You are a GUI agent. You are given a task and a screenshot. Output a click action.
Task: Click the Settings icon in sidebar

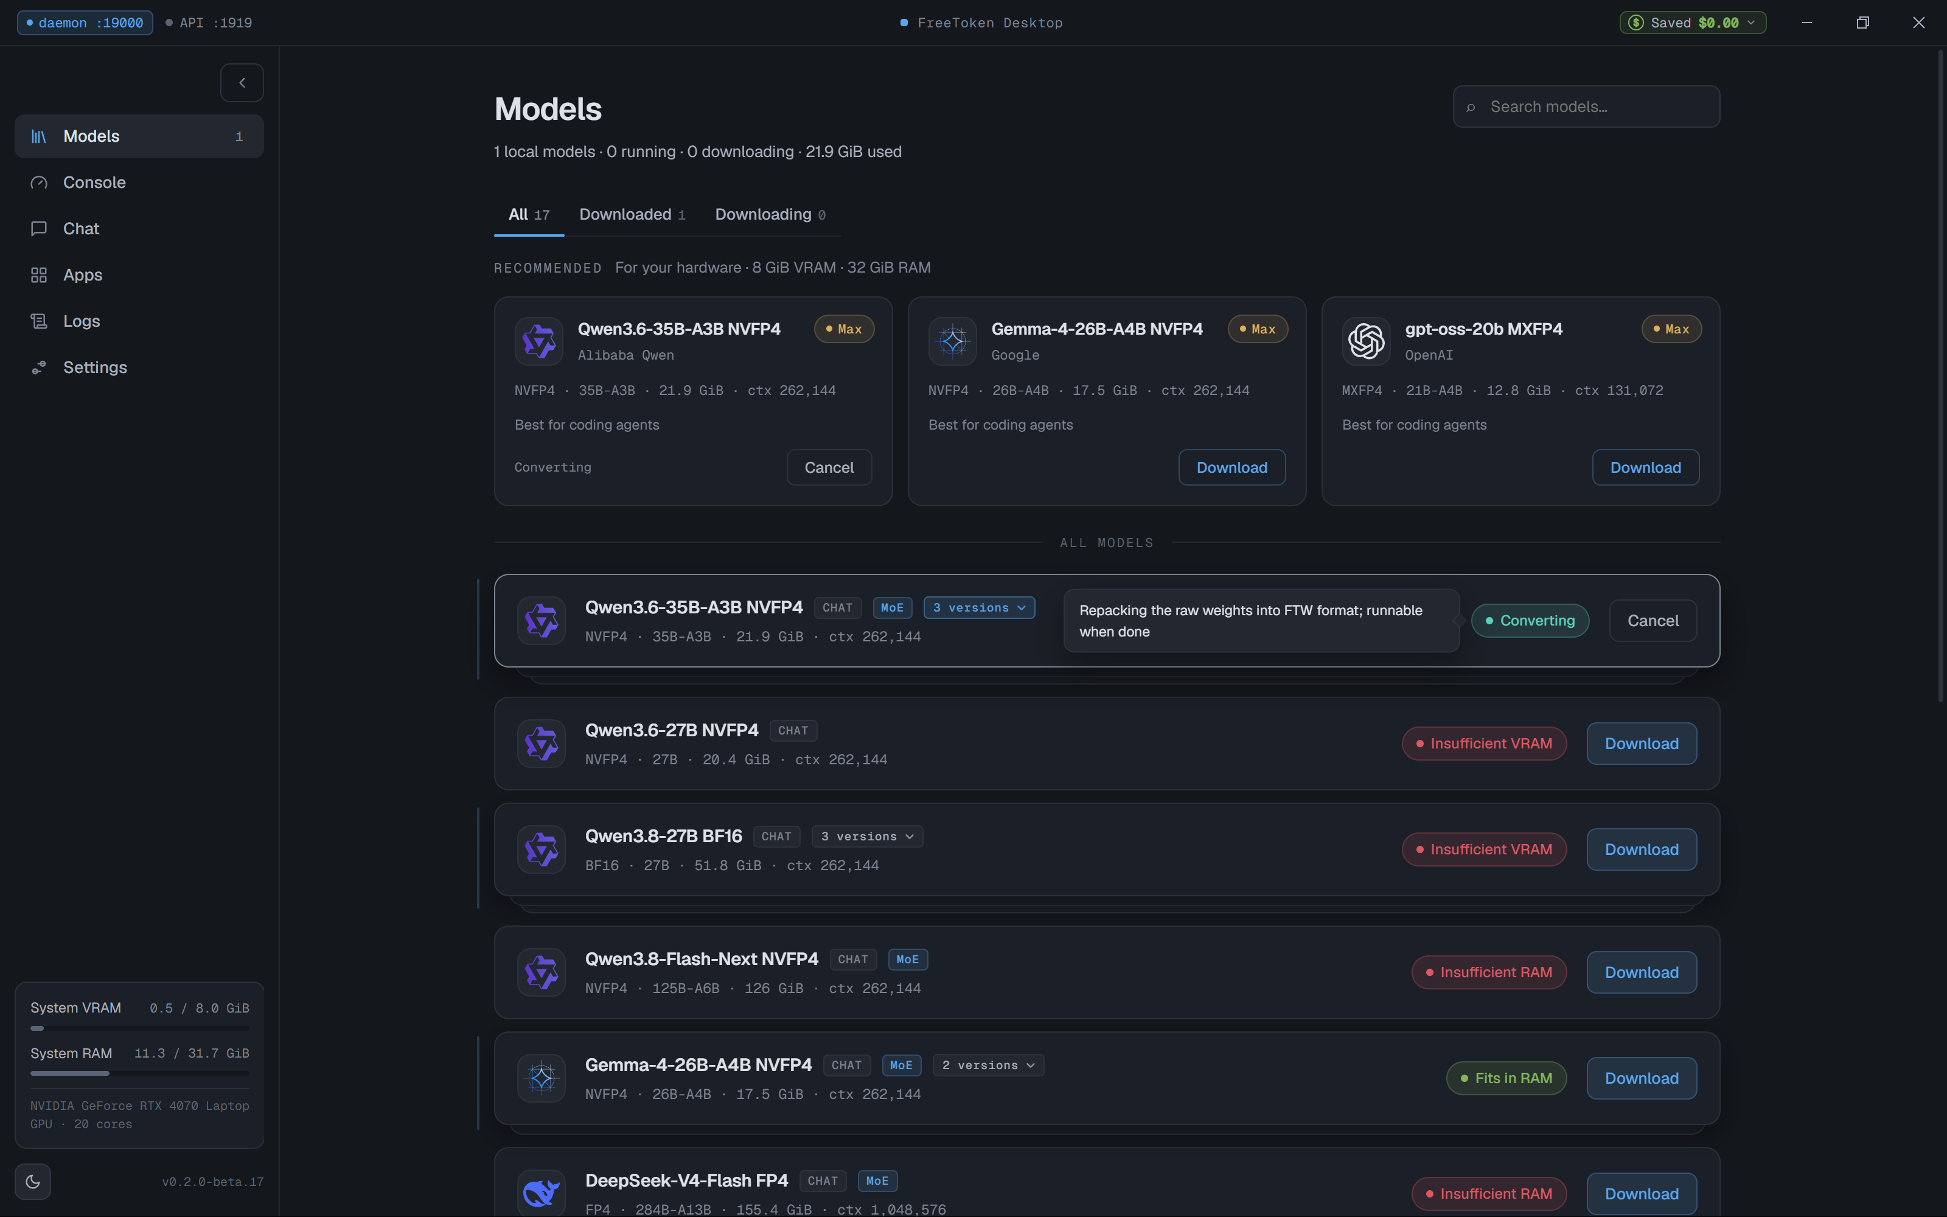[x=38, y=368]
